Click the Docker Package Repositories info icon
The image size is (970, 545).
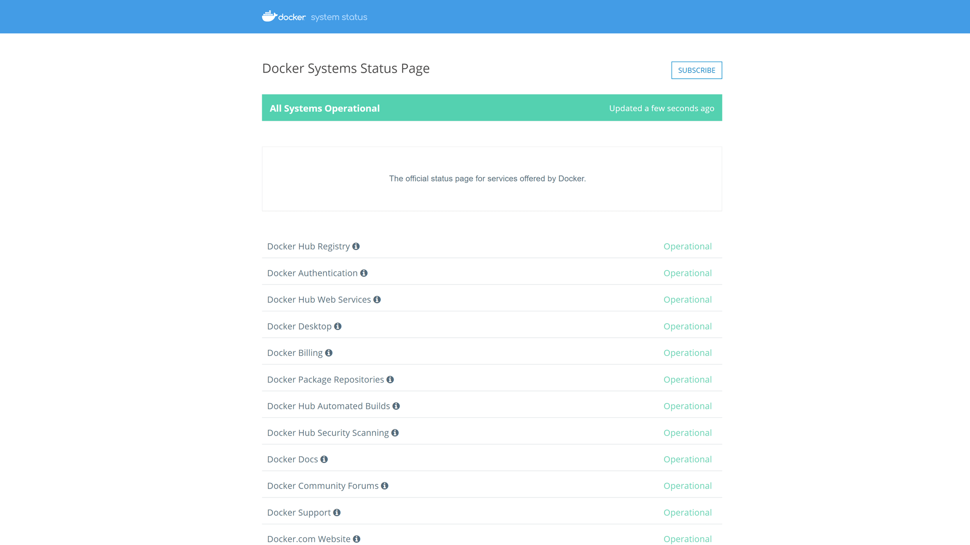tap(390, 379)
